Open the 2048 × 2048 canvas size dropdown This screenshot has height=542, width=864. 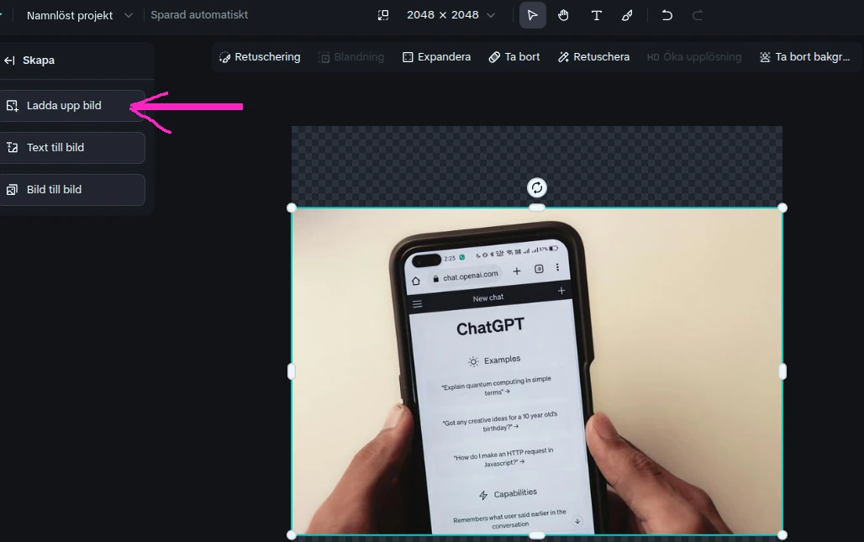(450, 15)
